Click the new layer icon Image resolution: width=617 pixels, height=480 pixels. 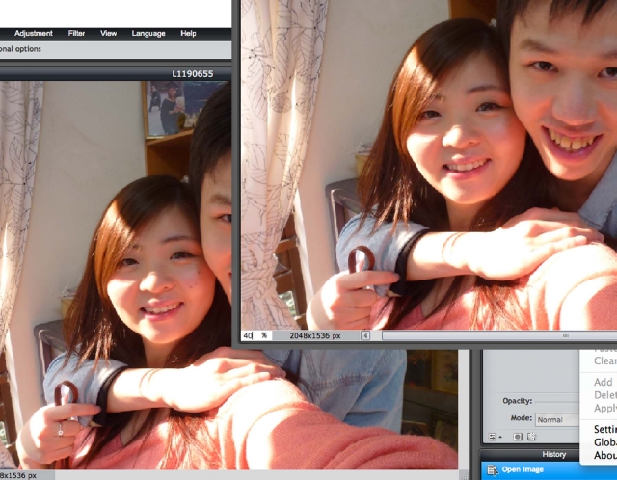(x=531, y=437)
